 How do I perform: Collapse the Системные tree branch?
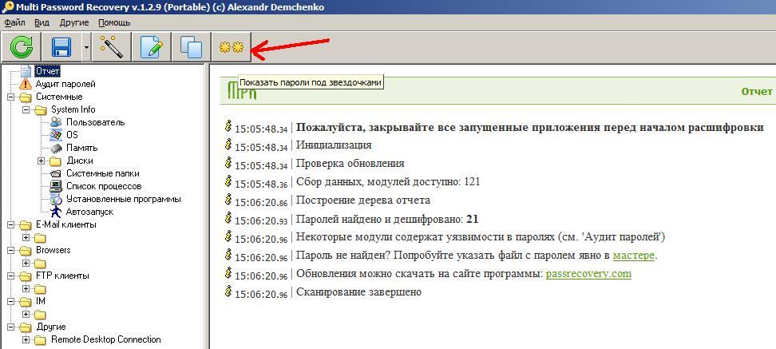point(11,97)
